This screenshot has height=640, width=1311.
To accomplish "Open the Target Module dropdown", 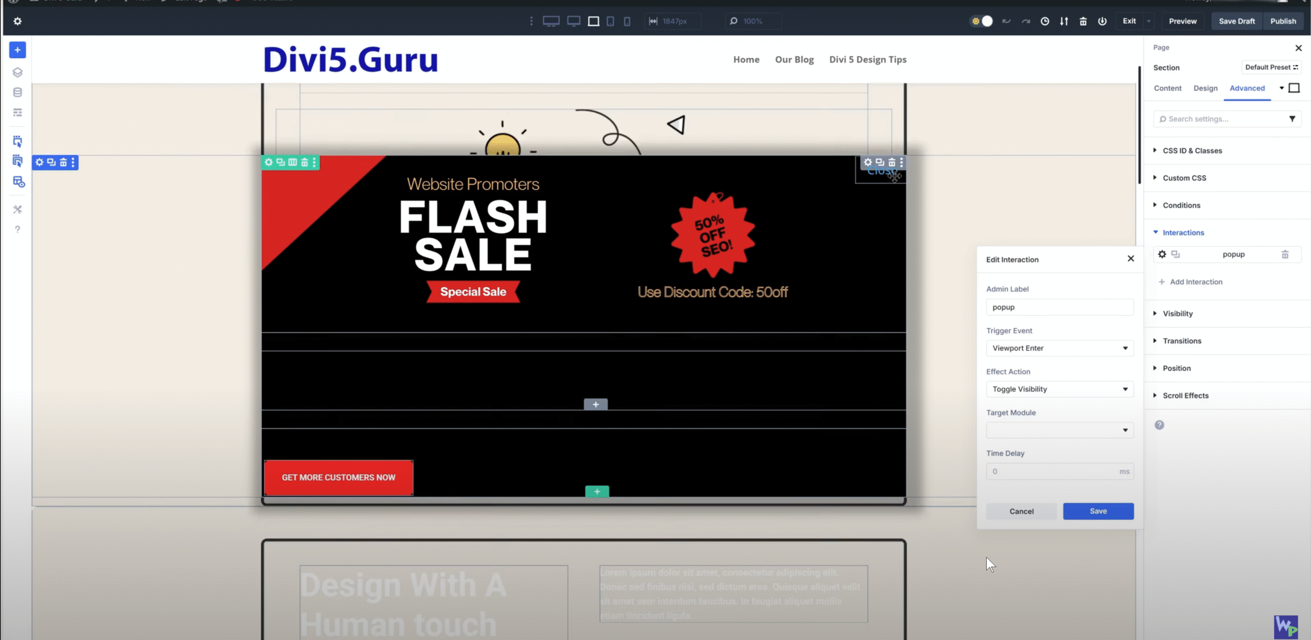I will (x=1060, y=430).
